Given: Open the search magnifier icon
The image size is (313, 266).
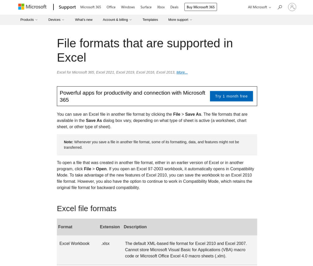Looking at the screenshot, I should coord(280,7).
